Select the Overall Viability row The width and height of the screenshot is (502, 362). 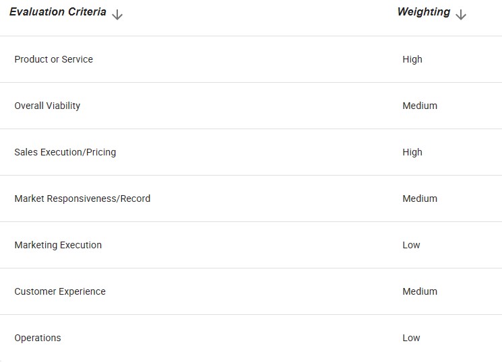coord(251,106)
